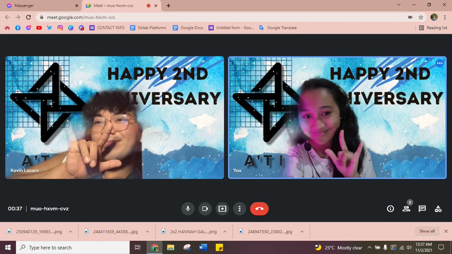
Task: Open File Explorer from taskbar
Action: pos(171,247)
